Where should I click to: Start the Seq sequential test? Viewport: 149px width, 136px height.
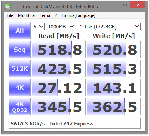pyautogui.click(x=20, y=50)
